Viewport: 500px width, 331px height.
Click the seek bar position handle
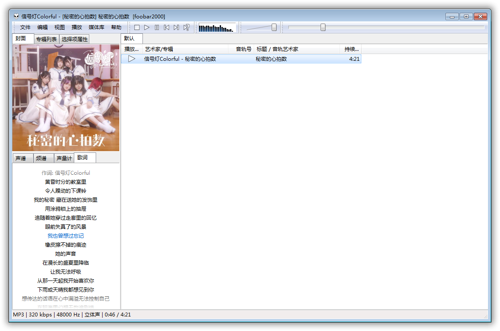tap(323, 27)
